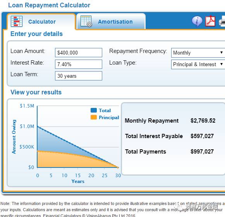Edit the Interest Rate field
This screenshot has width=225, height=217.
(x=79, y=64)
